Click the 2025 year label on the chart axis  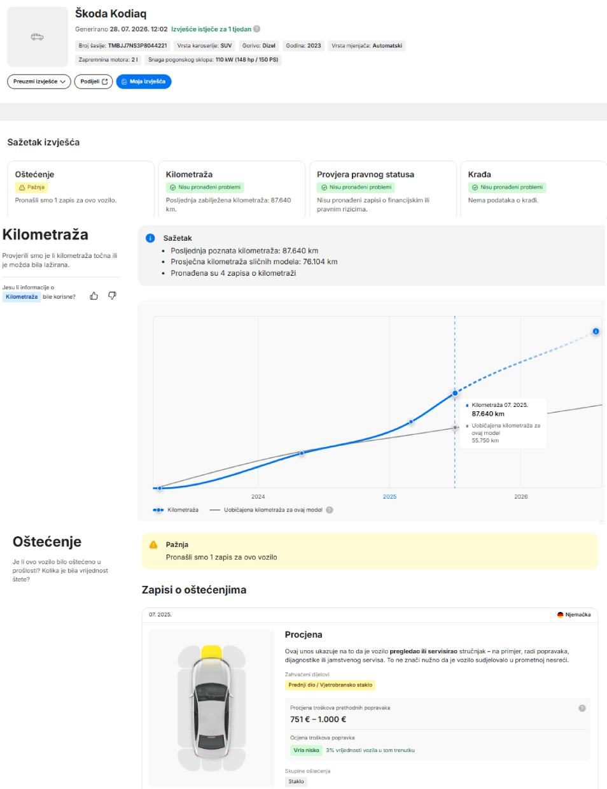point(389,497)
